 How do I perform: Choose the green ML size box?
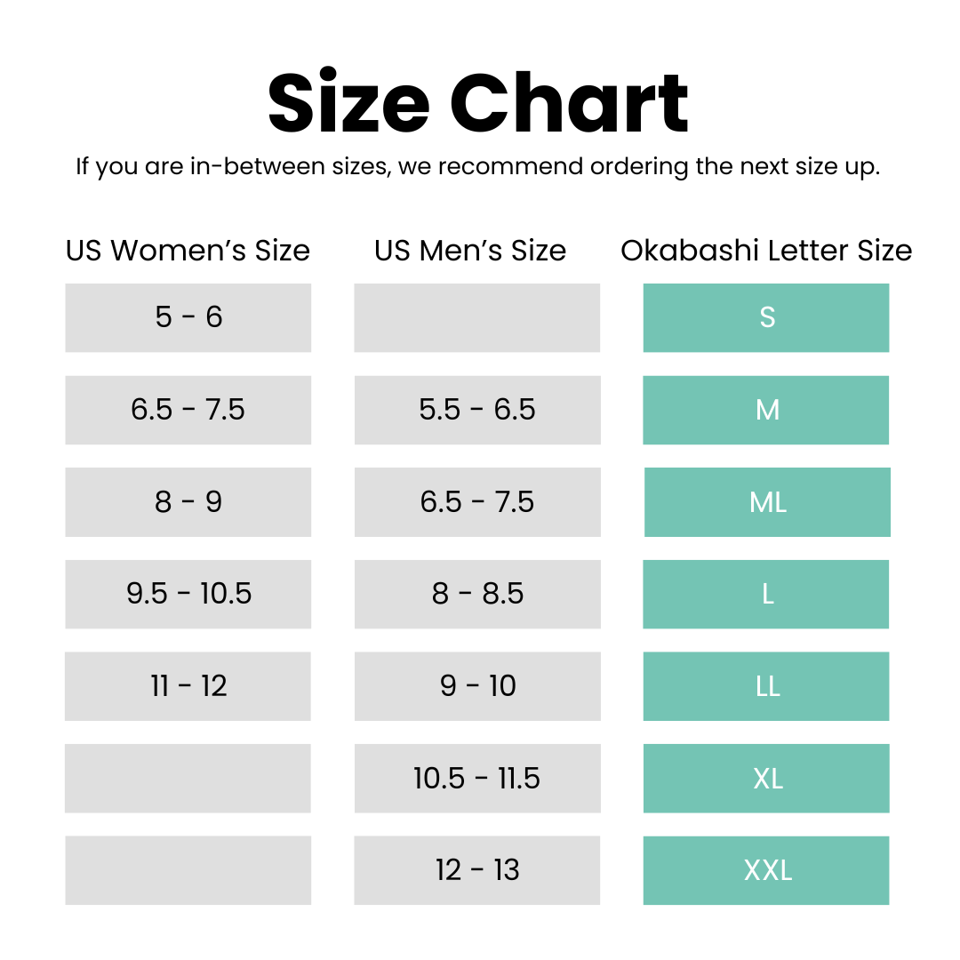pos(767,502)
